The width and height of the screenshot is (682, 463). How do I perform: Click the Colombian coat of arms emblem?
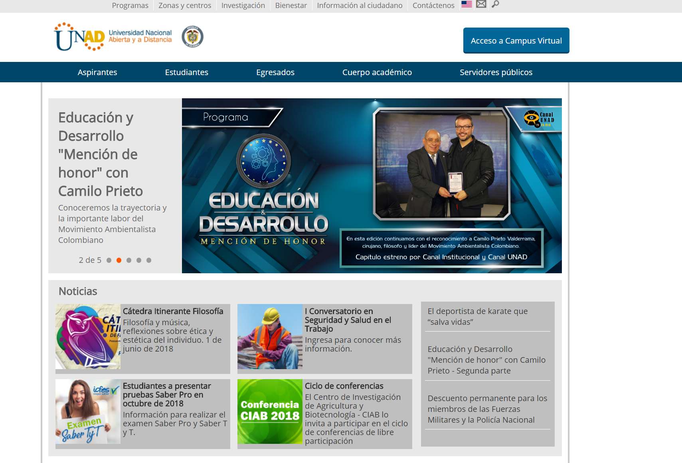pos(192,37)
